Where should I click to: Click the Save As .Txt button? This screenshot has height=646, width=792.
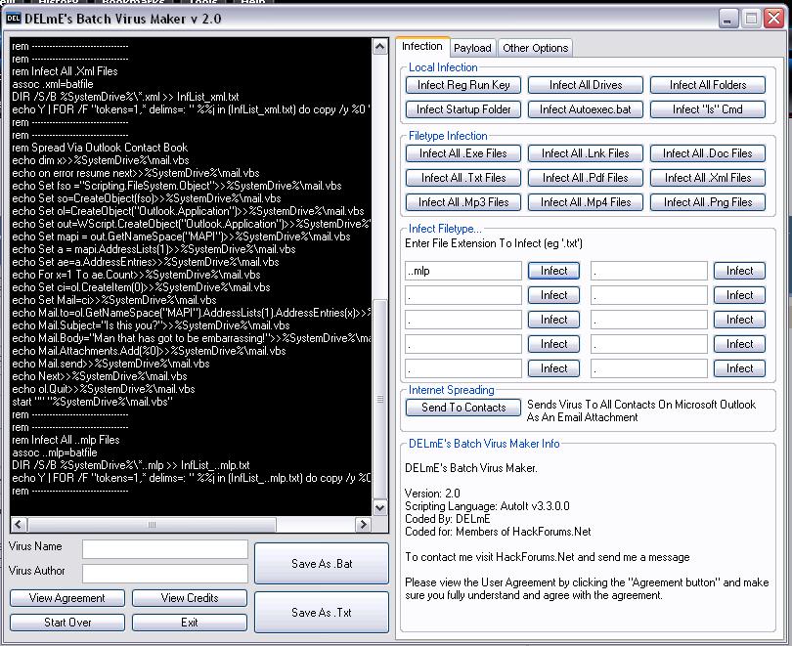click(x=322, y=612)
